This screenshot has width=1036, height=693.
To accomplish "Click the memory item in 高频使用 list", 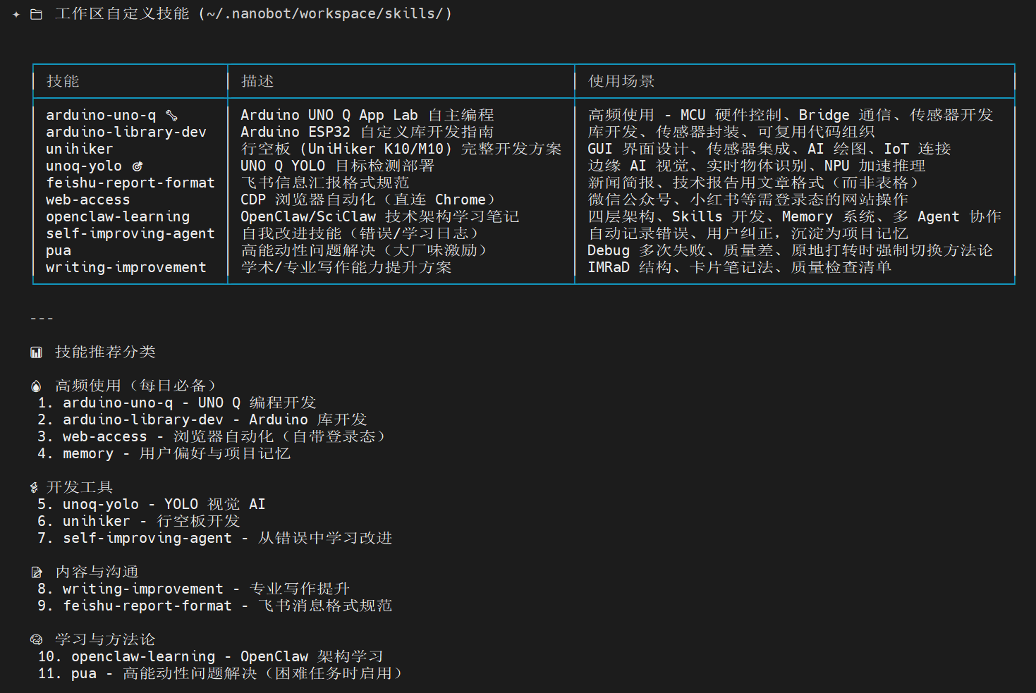I will pyautogui.click(x=87, y=453).
